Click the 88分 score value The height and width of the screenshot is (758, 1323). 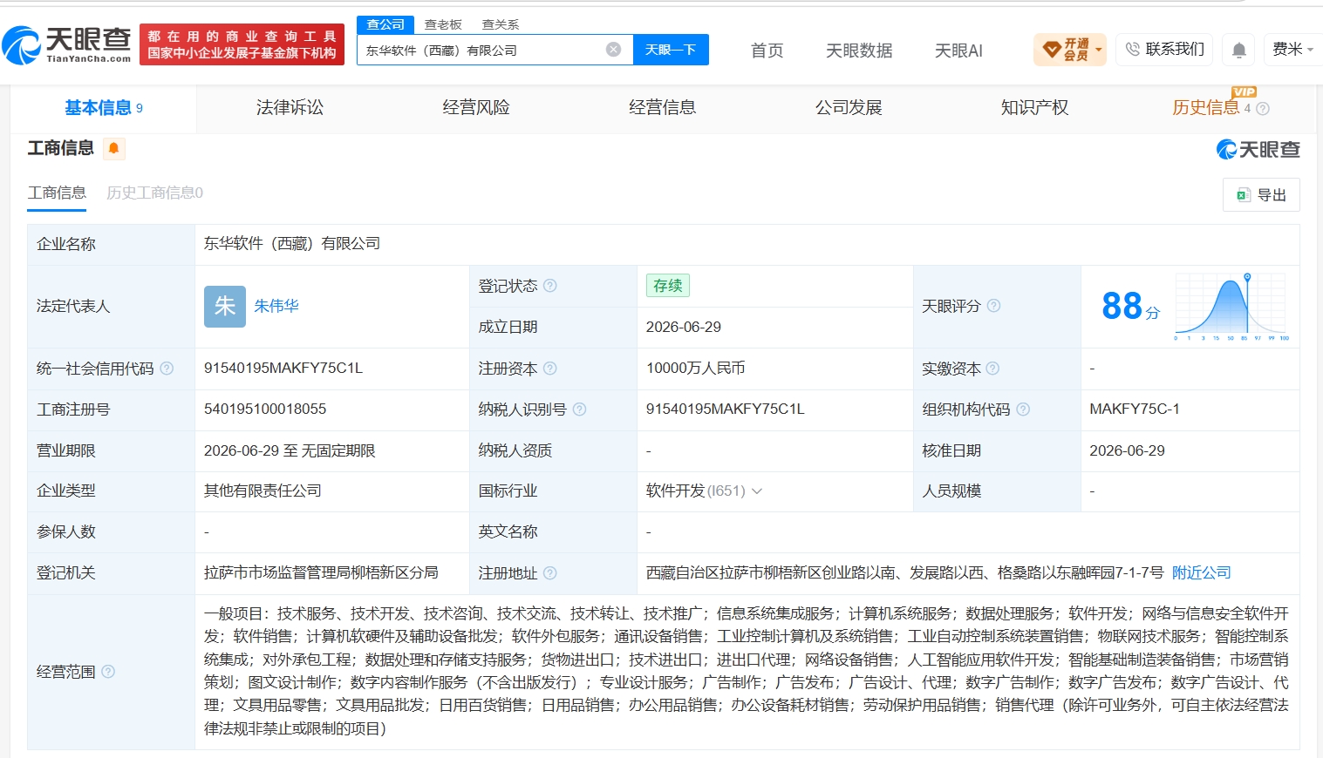[x=1130, y=307]
